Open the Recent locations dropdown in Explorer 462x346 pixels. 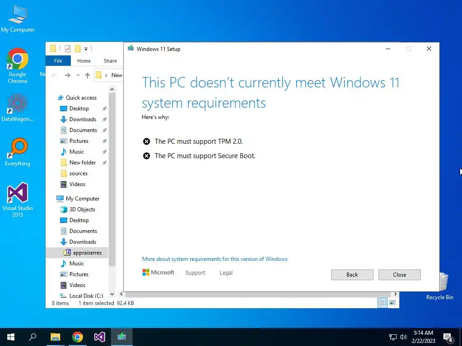click(x=78, y=75)
